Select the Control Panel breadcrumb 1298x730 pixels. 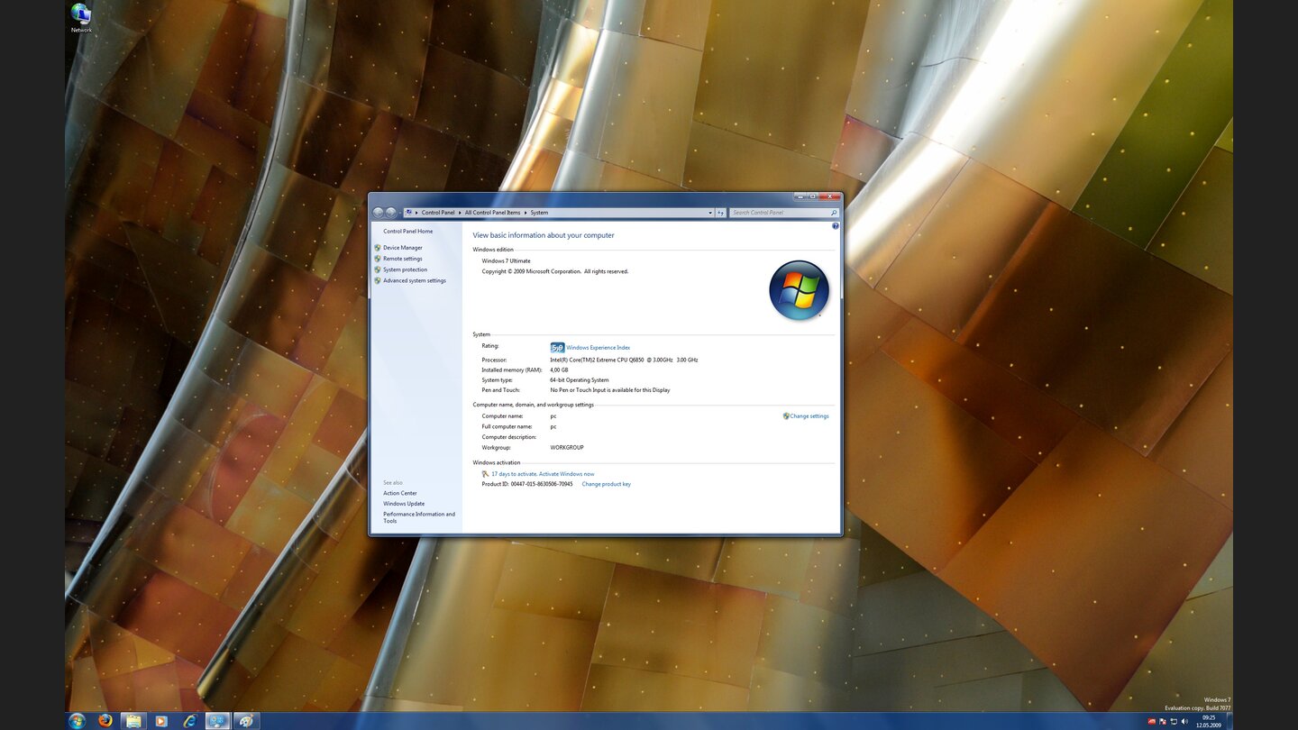[438, 213]
